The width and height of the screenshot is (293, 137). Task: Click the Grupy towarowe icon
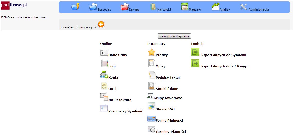tap(150, 96)
